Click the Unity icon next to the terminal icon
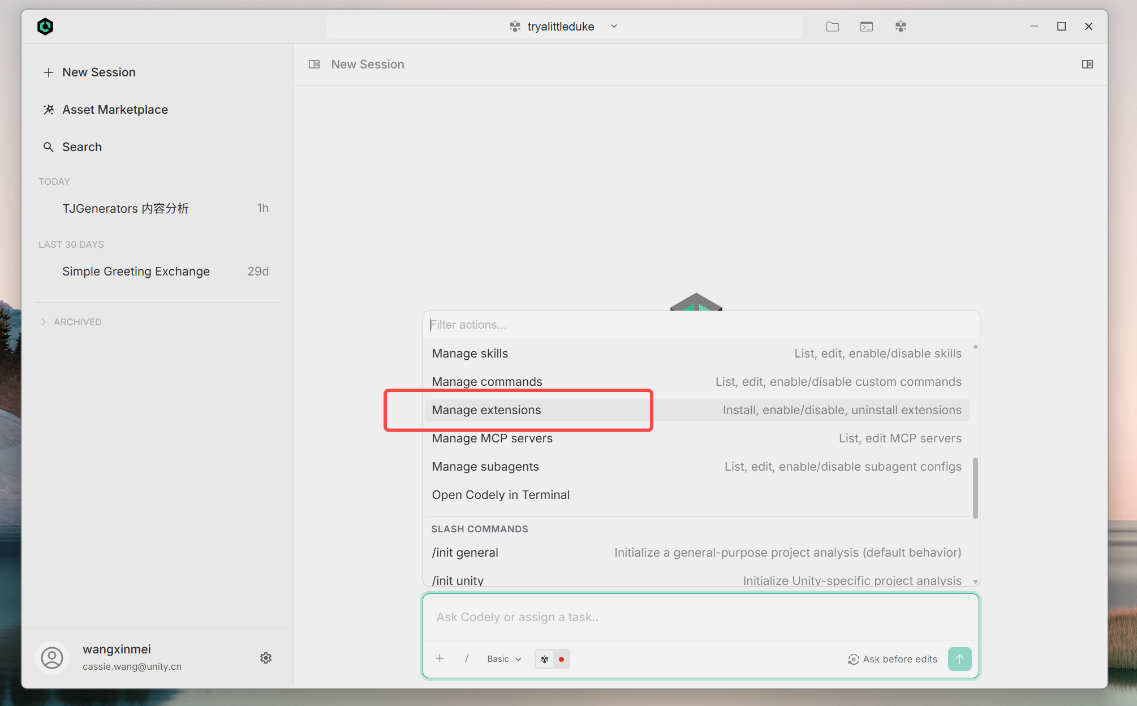1137x706 pixels. point(901,27)
